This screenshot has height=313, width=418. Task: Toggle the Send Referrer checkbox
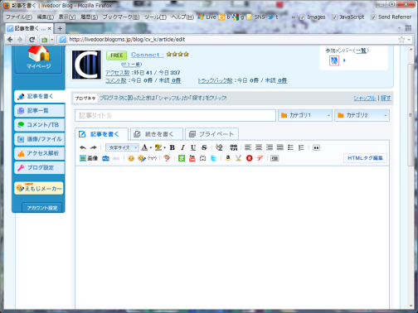click(x=373, y=17)
